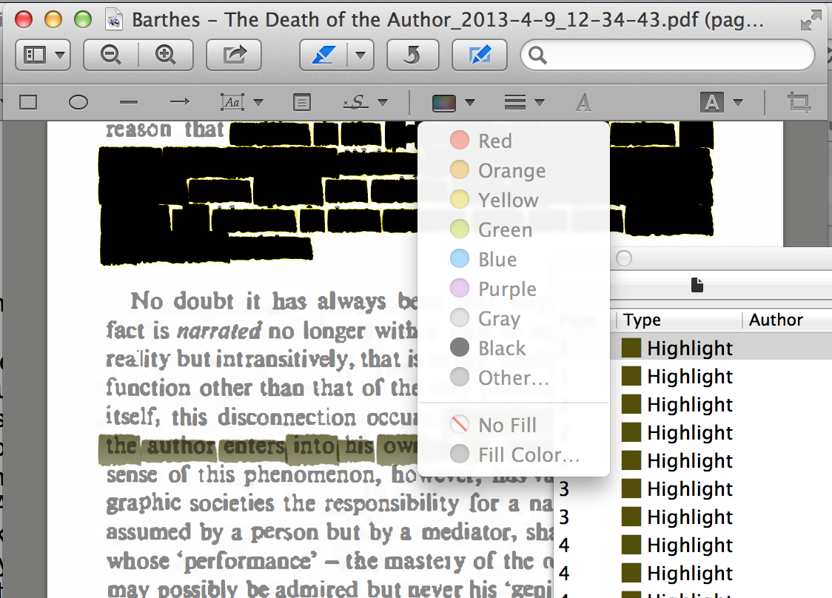Add a note with note tool
The height and width of the screenshot is (598, 832).
tap(302, 102)
